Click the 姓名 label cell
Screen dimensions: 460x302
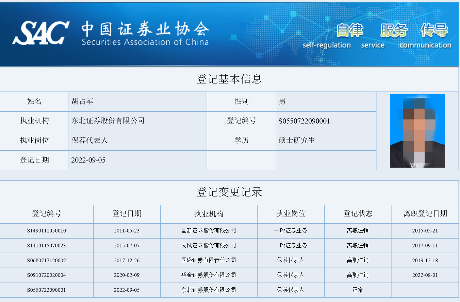tap(34, 101)
